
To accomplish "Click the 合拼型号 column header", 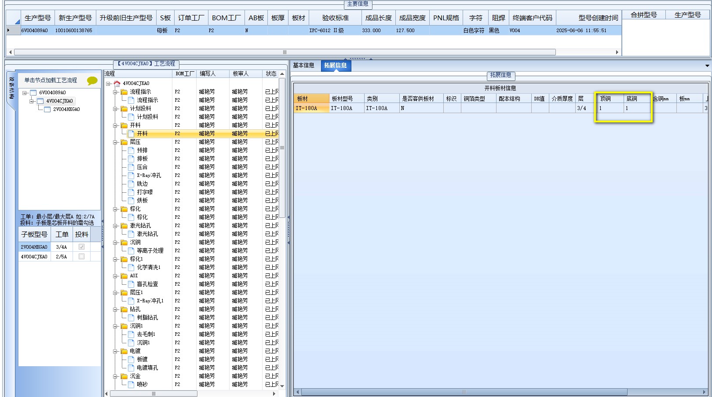I will click(643, 15).
